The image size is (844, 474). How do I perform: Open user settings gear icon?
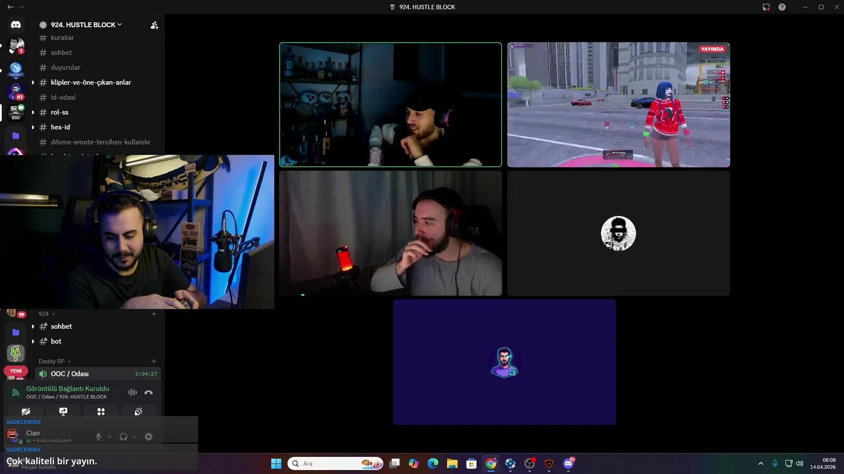tap(148, 436)
